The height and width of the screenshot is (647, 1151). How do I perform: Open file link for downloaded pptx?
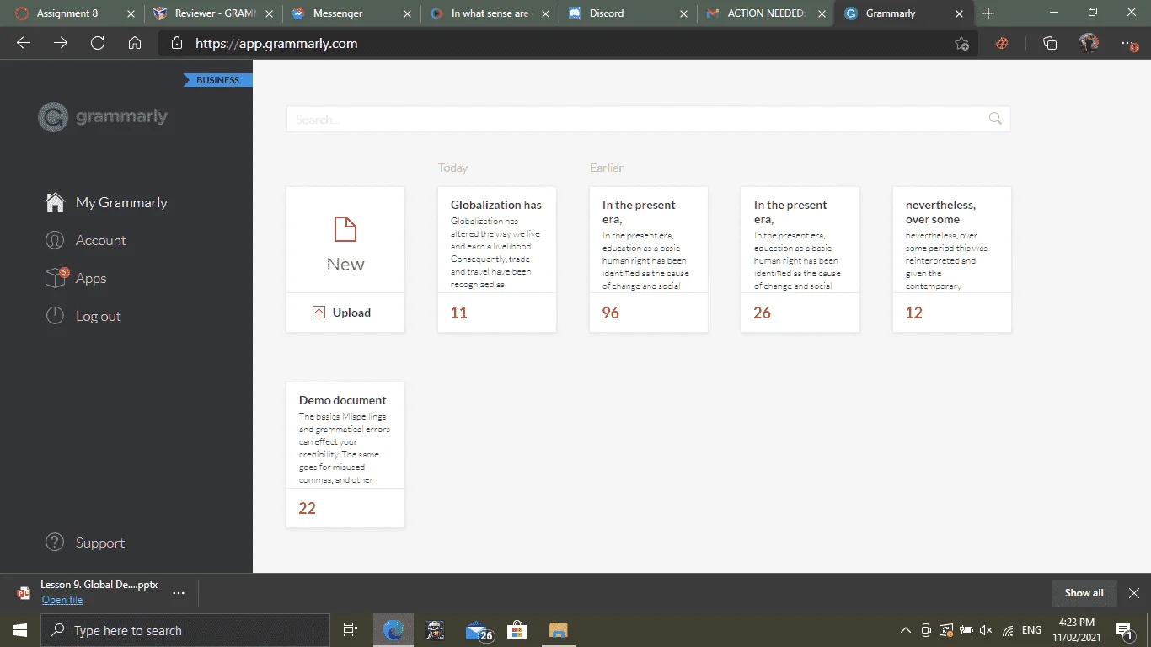[x=62, y=600]
